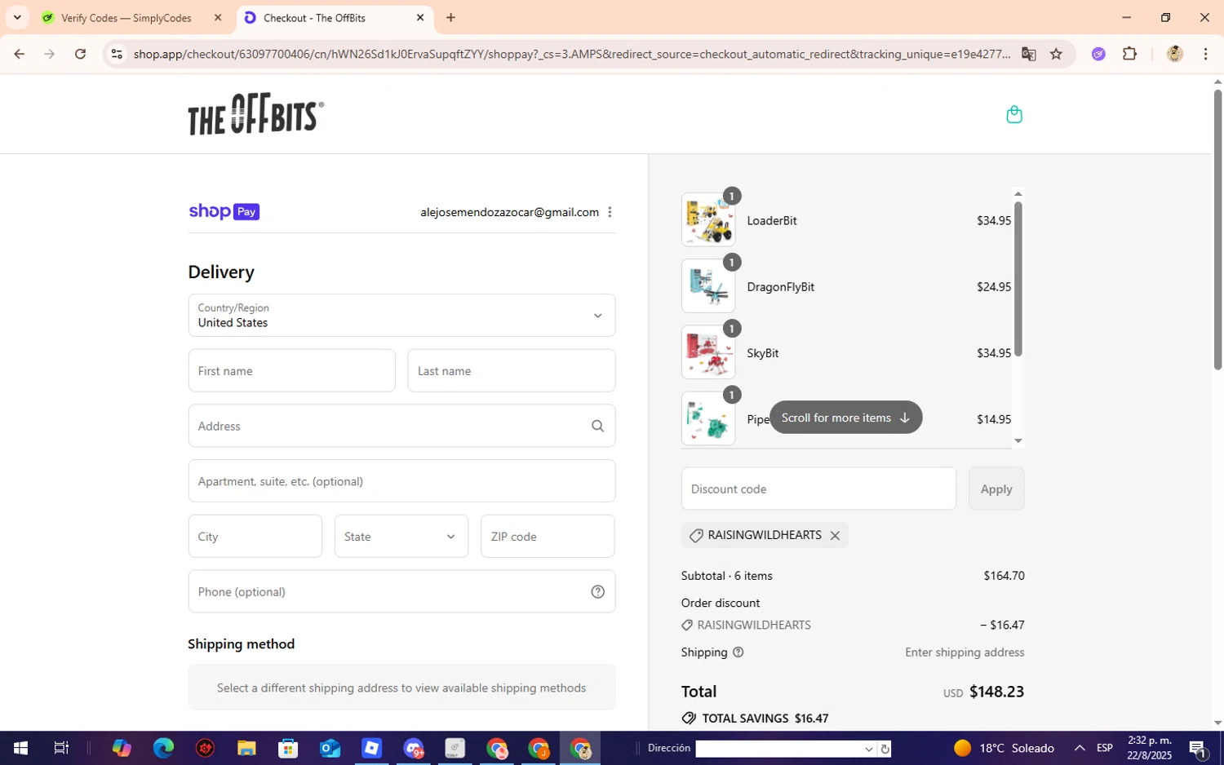The height and width of the screenshot is (765, 1224).
Task: Reload the checkout page
Action: [80, 54]
